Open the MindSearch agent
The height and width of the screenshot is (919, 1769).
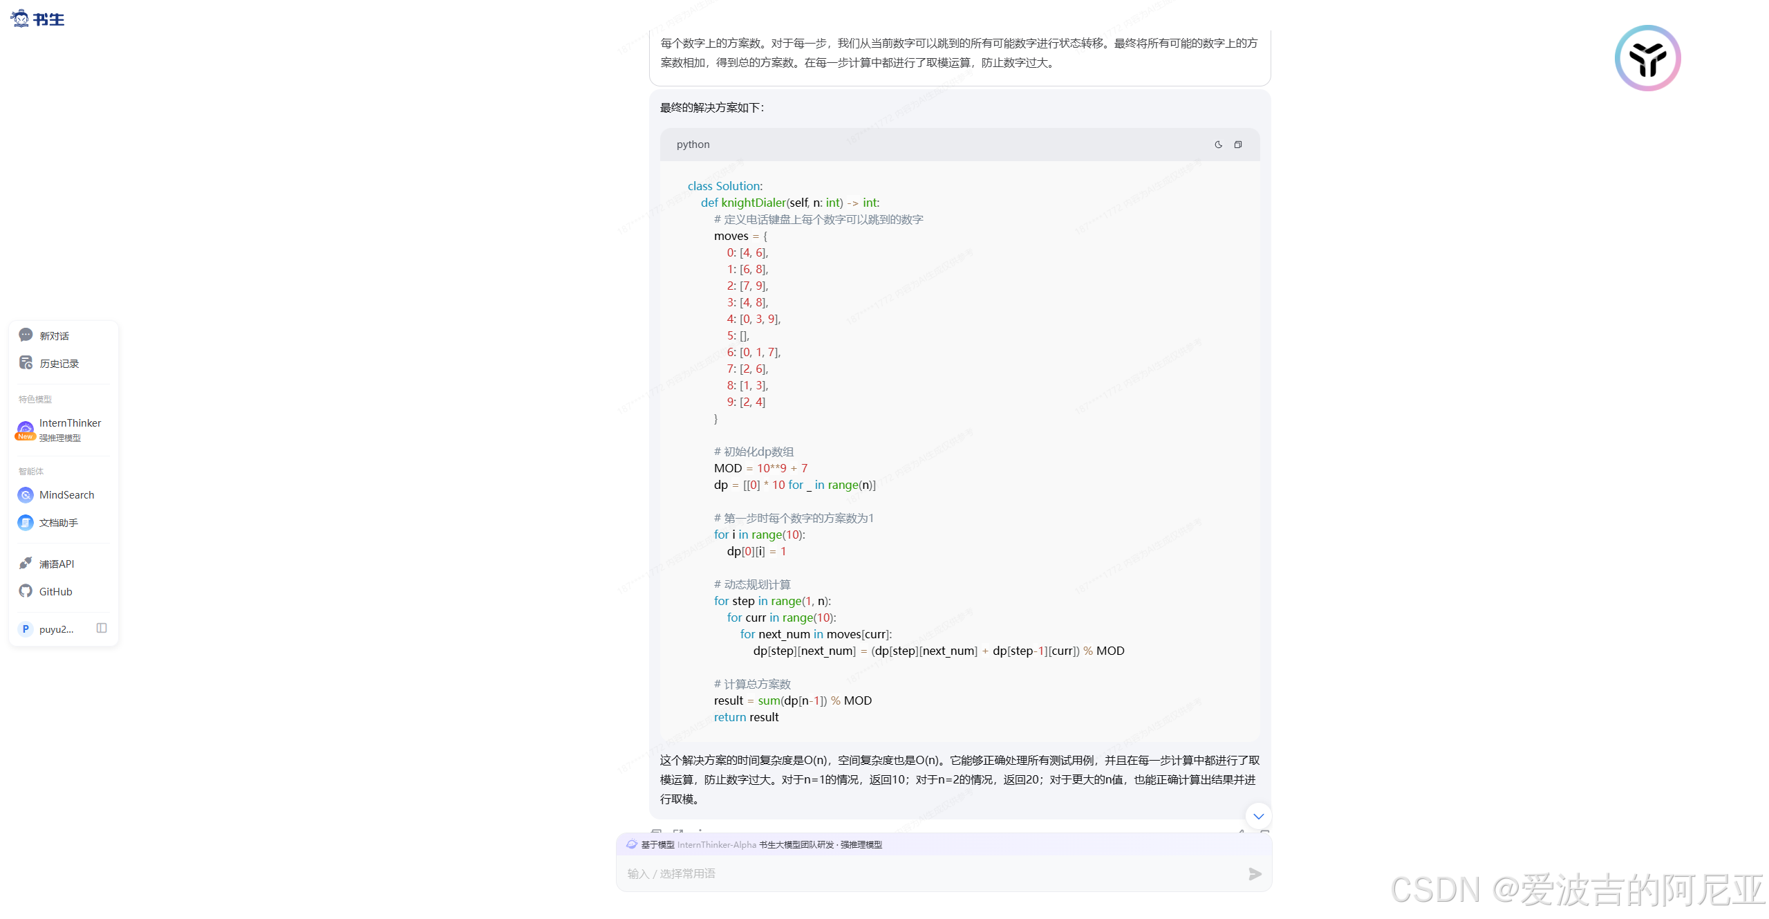tap(66, 495)
